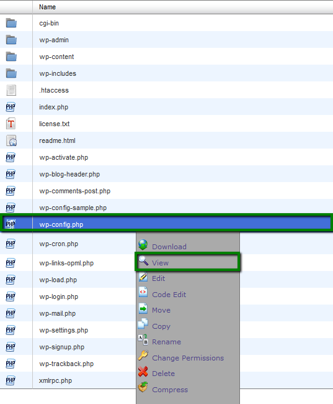Select the xmlrpc.php file entry
The width and height of the screenshot is (333, 404).
[55, 380]
